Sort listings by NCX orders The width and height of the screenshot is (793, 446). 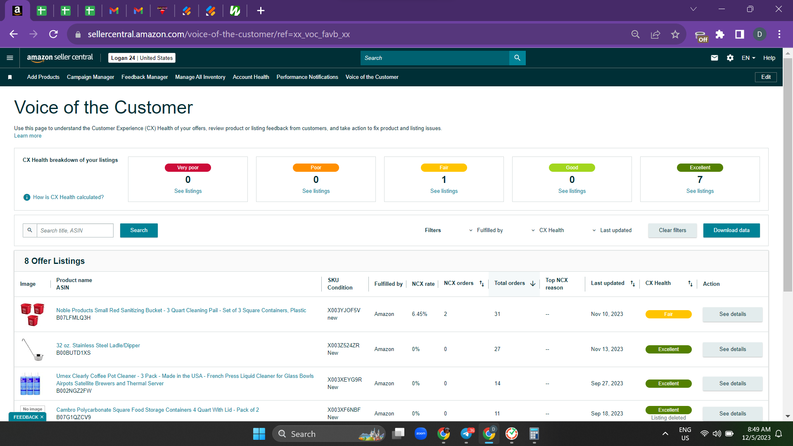482,283
